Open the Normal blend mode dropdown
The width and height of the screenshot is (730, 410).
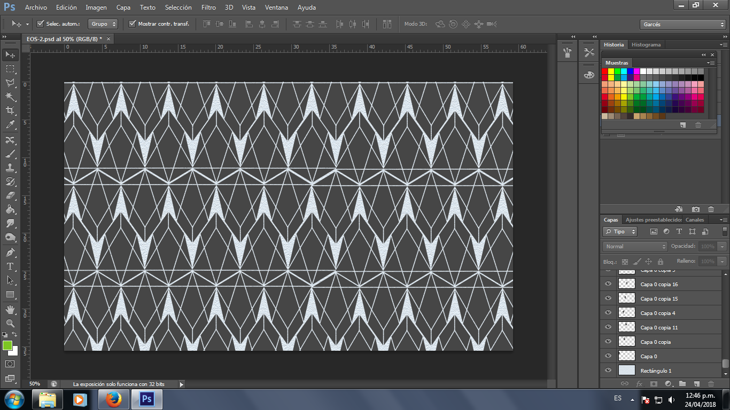point(635,247)
